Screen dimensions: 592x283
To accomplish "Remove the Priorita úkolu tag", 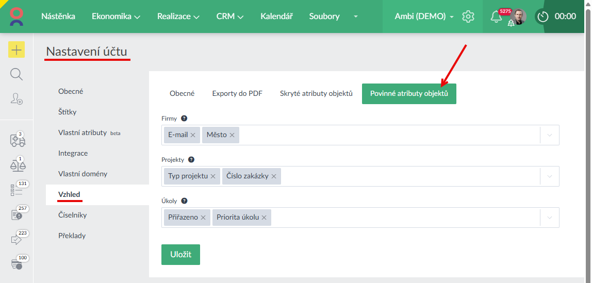I will pyautogui.click(x=264, y=218).
